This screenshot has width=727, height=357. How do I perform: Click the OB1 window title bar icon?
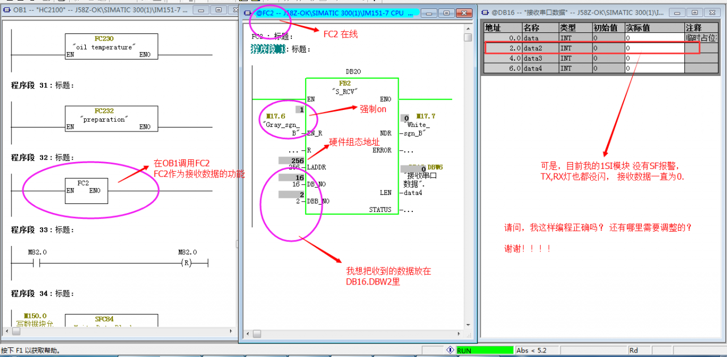pos(6,10)
